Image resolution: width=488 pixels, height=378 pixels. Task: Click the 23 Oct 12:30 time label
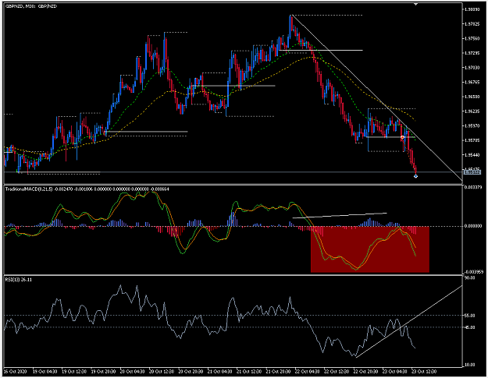click(x=424, y=372)
